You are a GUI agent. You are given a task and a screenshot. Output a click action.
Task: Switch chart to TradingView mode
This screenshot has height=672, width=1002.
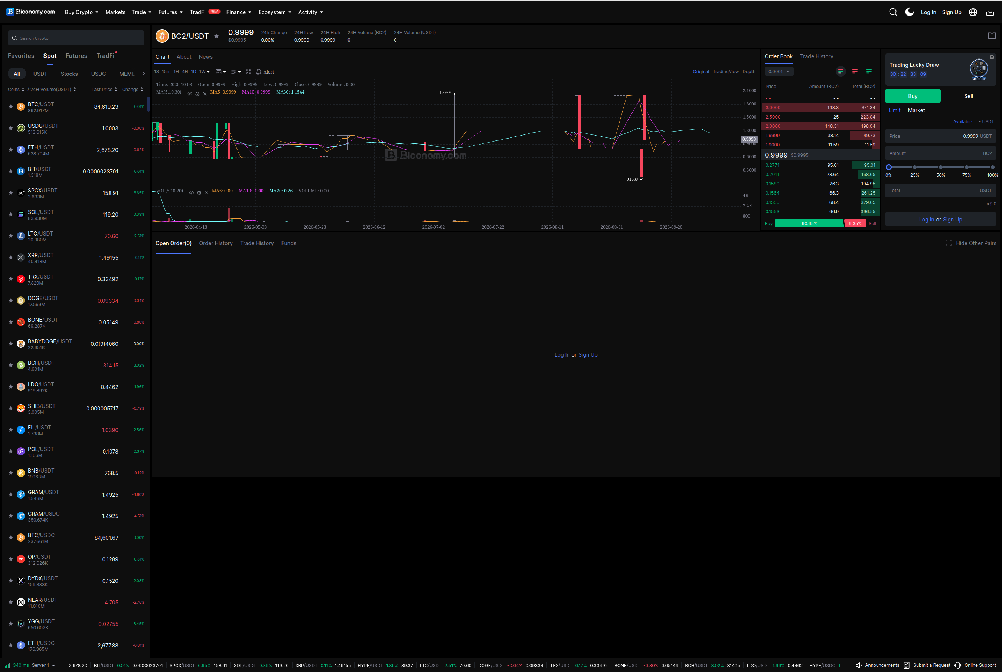725,72
